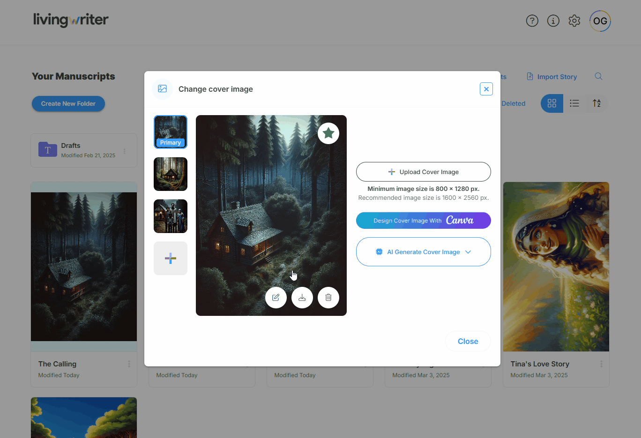Viewport: 641px width, 438px height.
Task: Open options menu for The Calling
Action: (x=129, y=364)
